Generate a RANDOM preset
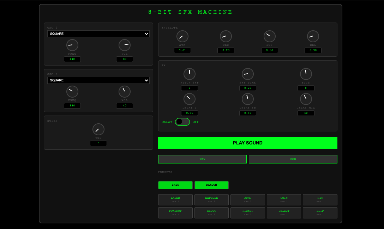The width and height of the screenshot is (384, 229). tap(212, 185)
